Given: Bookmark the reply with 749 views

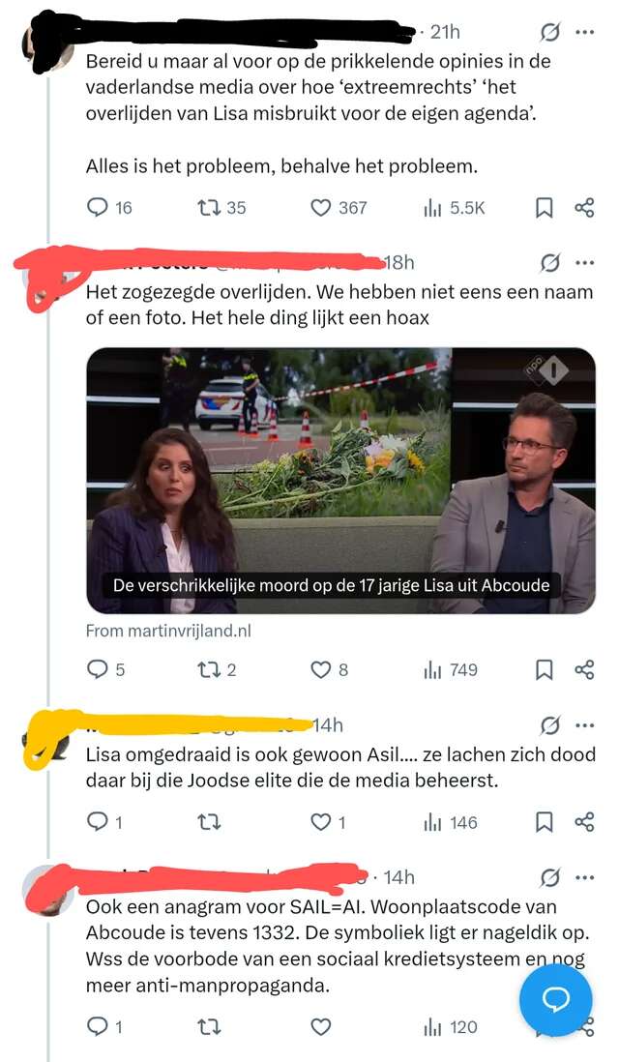Looking at the screenshot, I should pos(545,670).
